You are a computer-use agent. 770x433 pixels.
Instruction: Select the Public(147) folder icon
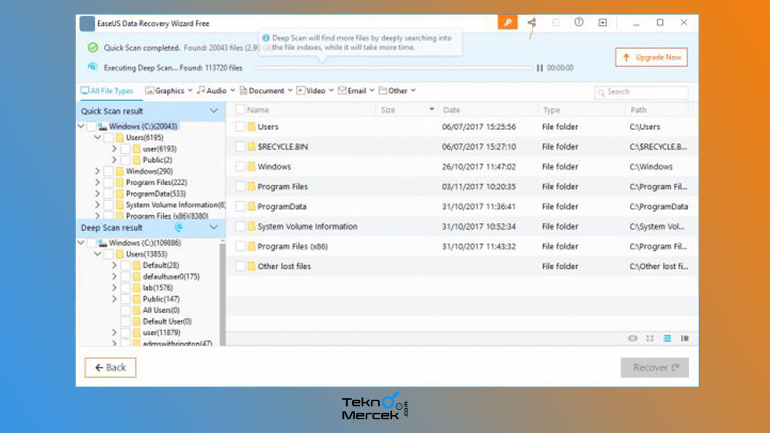[x=137, y=299]
